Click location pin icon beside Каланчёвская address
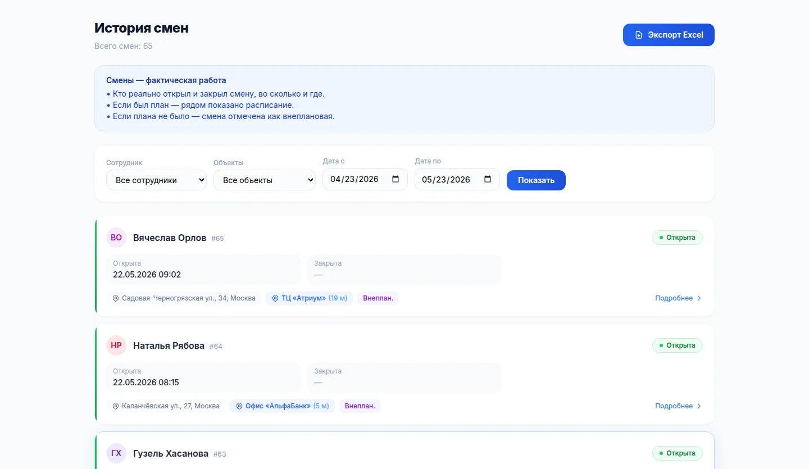 116,406
